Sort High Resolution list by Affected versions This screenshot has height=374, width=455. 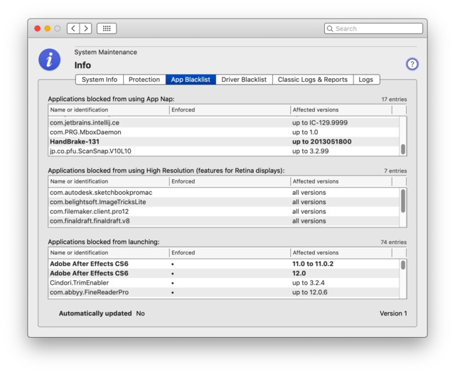[x=341, y=181]
